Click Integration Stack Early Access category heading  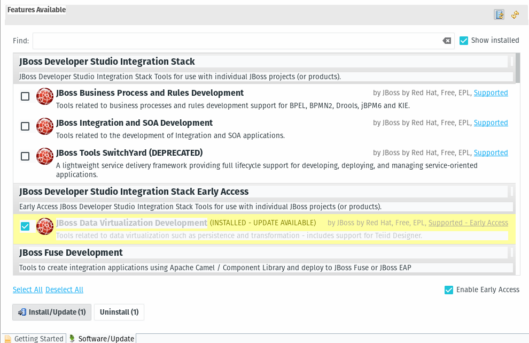(x=134, y=192)
